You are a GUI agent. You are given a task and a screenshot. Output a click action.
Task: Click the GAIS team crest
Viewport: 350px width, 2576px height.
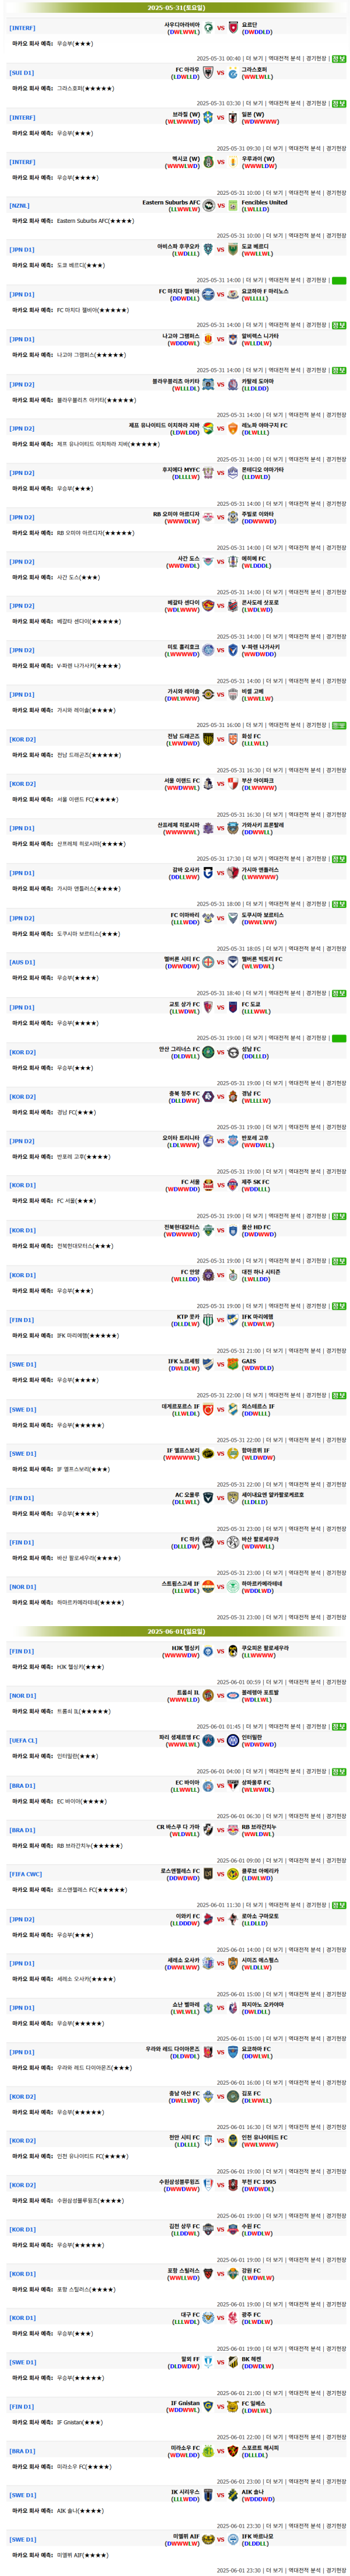pos(233,1364)
